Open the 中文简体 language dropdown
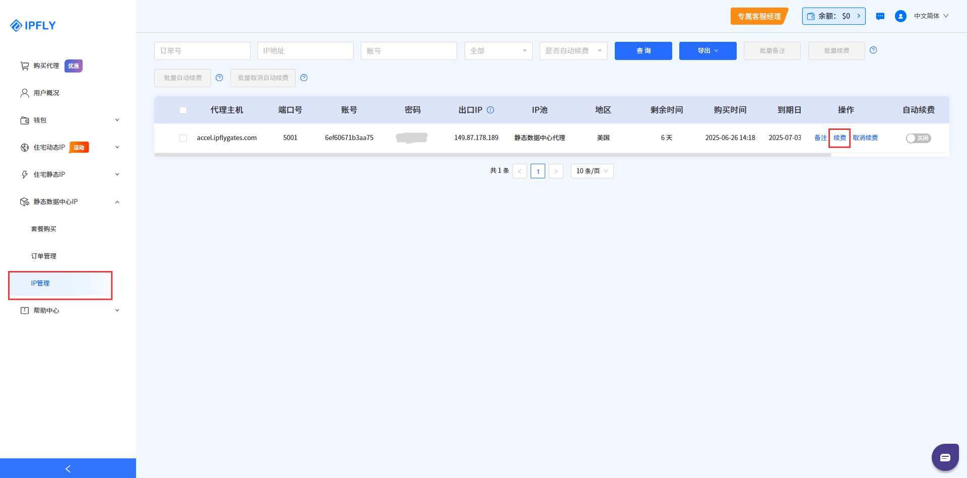Viewport: 967px width, 478px height. 931,16
